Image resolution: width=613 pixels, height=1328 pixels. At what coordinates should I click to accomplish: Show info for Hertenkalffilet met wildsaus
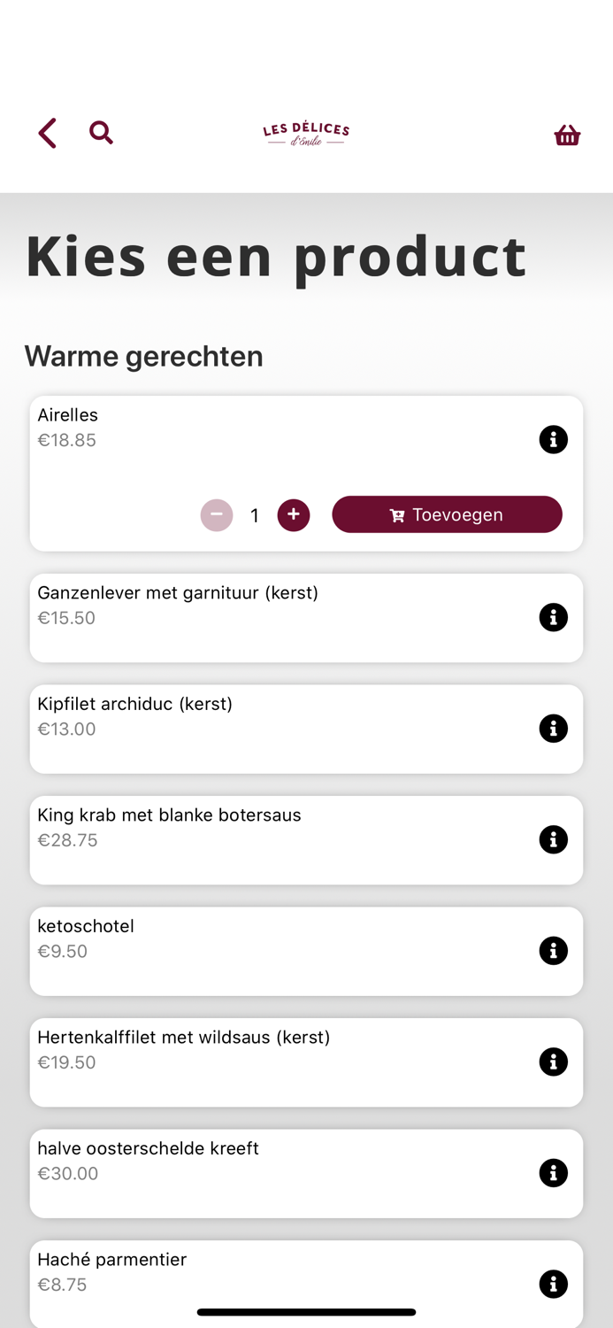click(553, 1062)
